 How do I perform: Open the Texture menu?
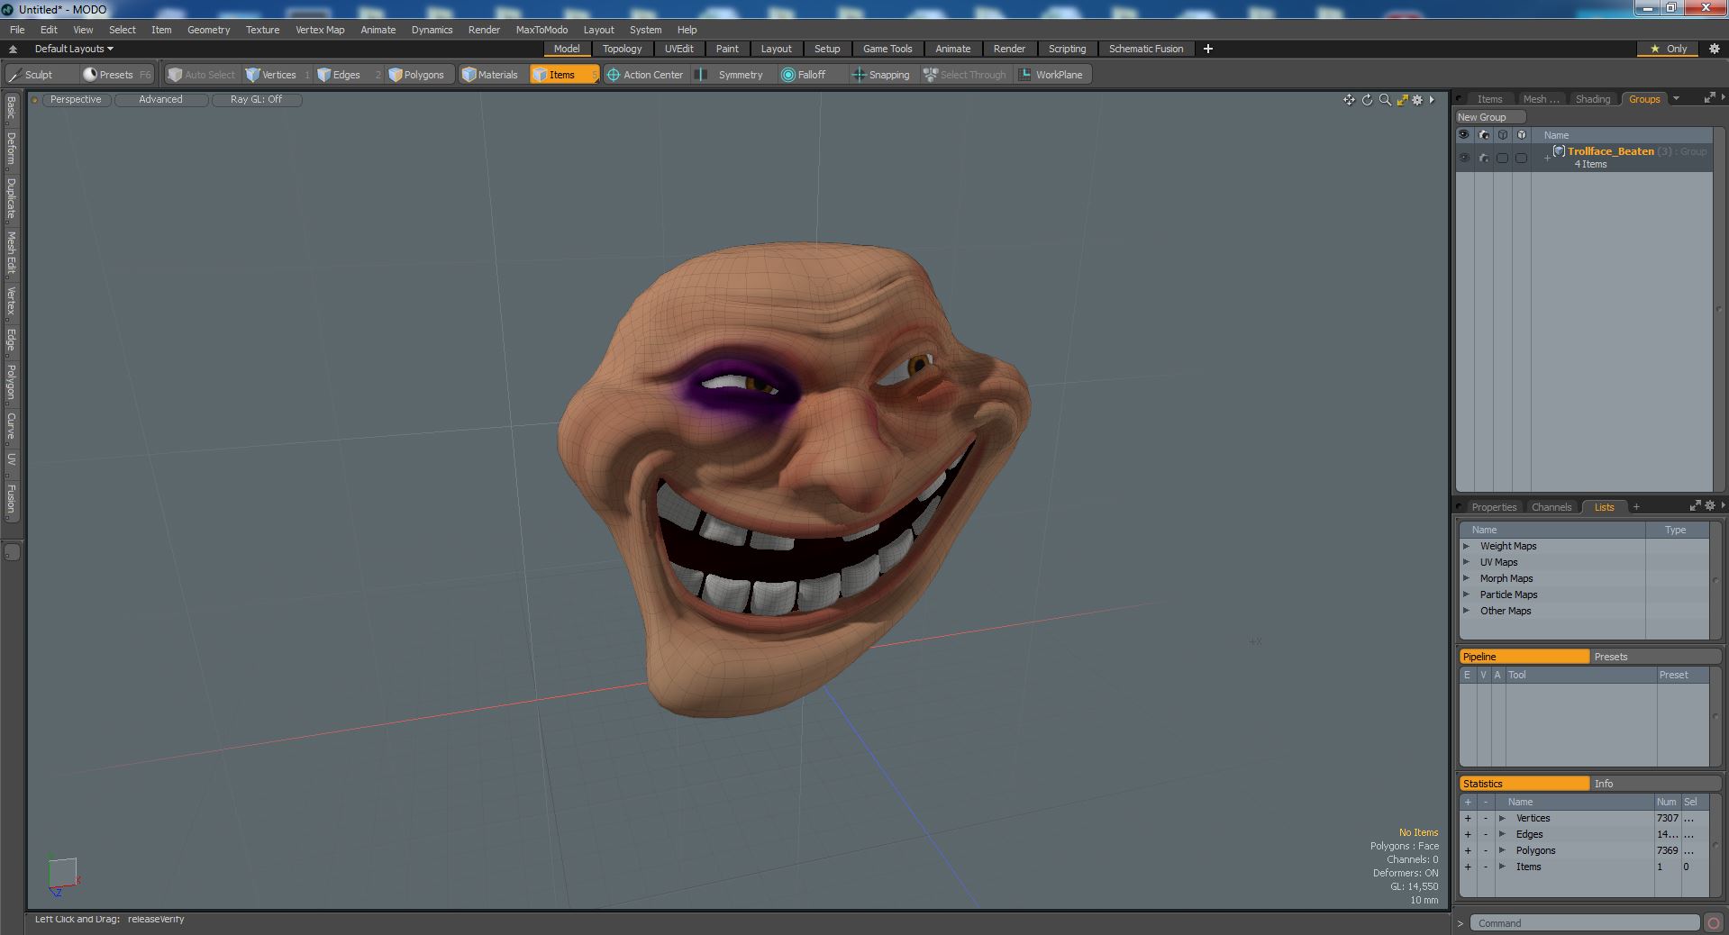(x=262, y=30)
